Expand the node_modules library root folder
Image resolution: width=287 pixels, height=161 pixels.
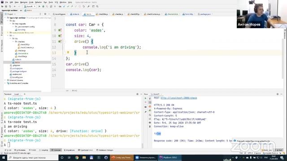pyautogui.click(x=8, y=33)
